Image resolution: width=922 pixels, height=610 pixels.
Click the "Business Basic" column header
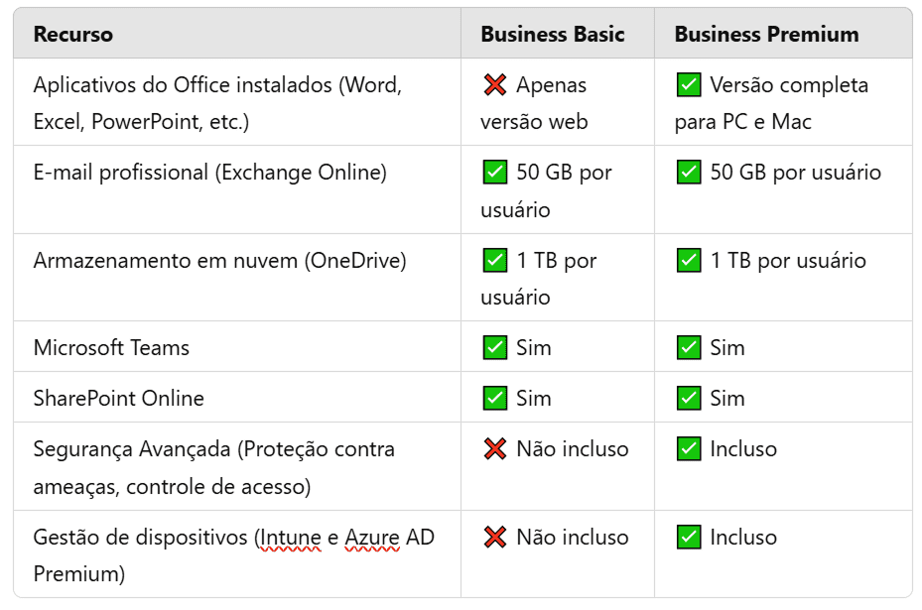553,35
